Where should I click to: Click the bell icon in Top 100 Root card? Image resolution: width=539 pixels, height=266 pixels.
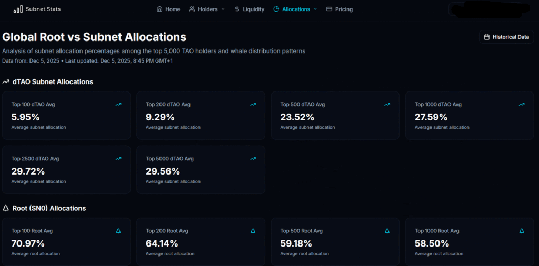(x=118, y=231)
